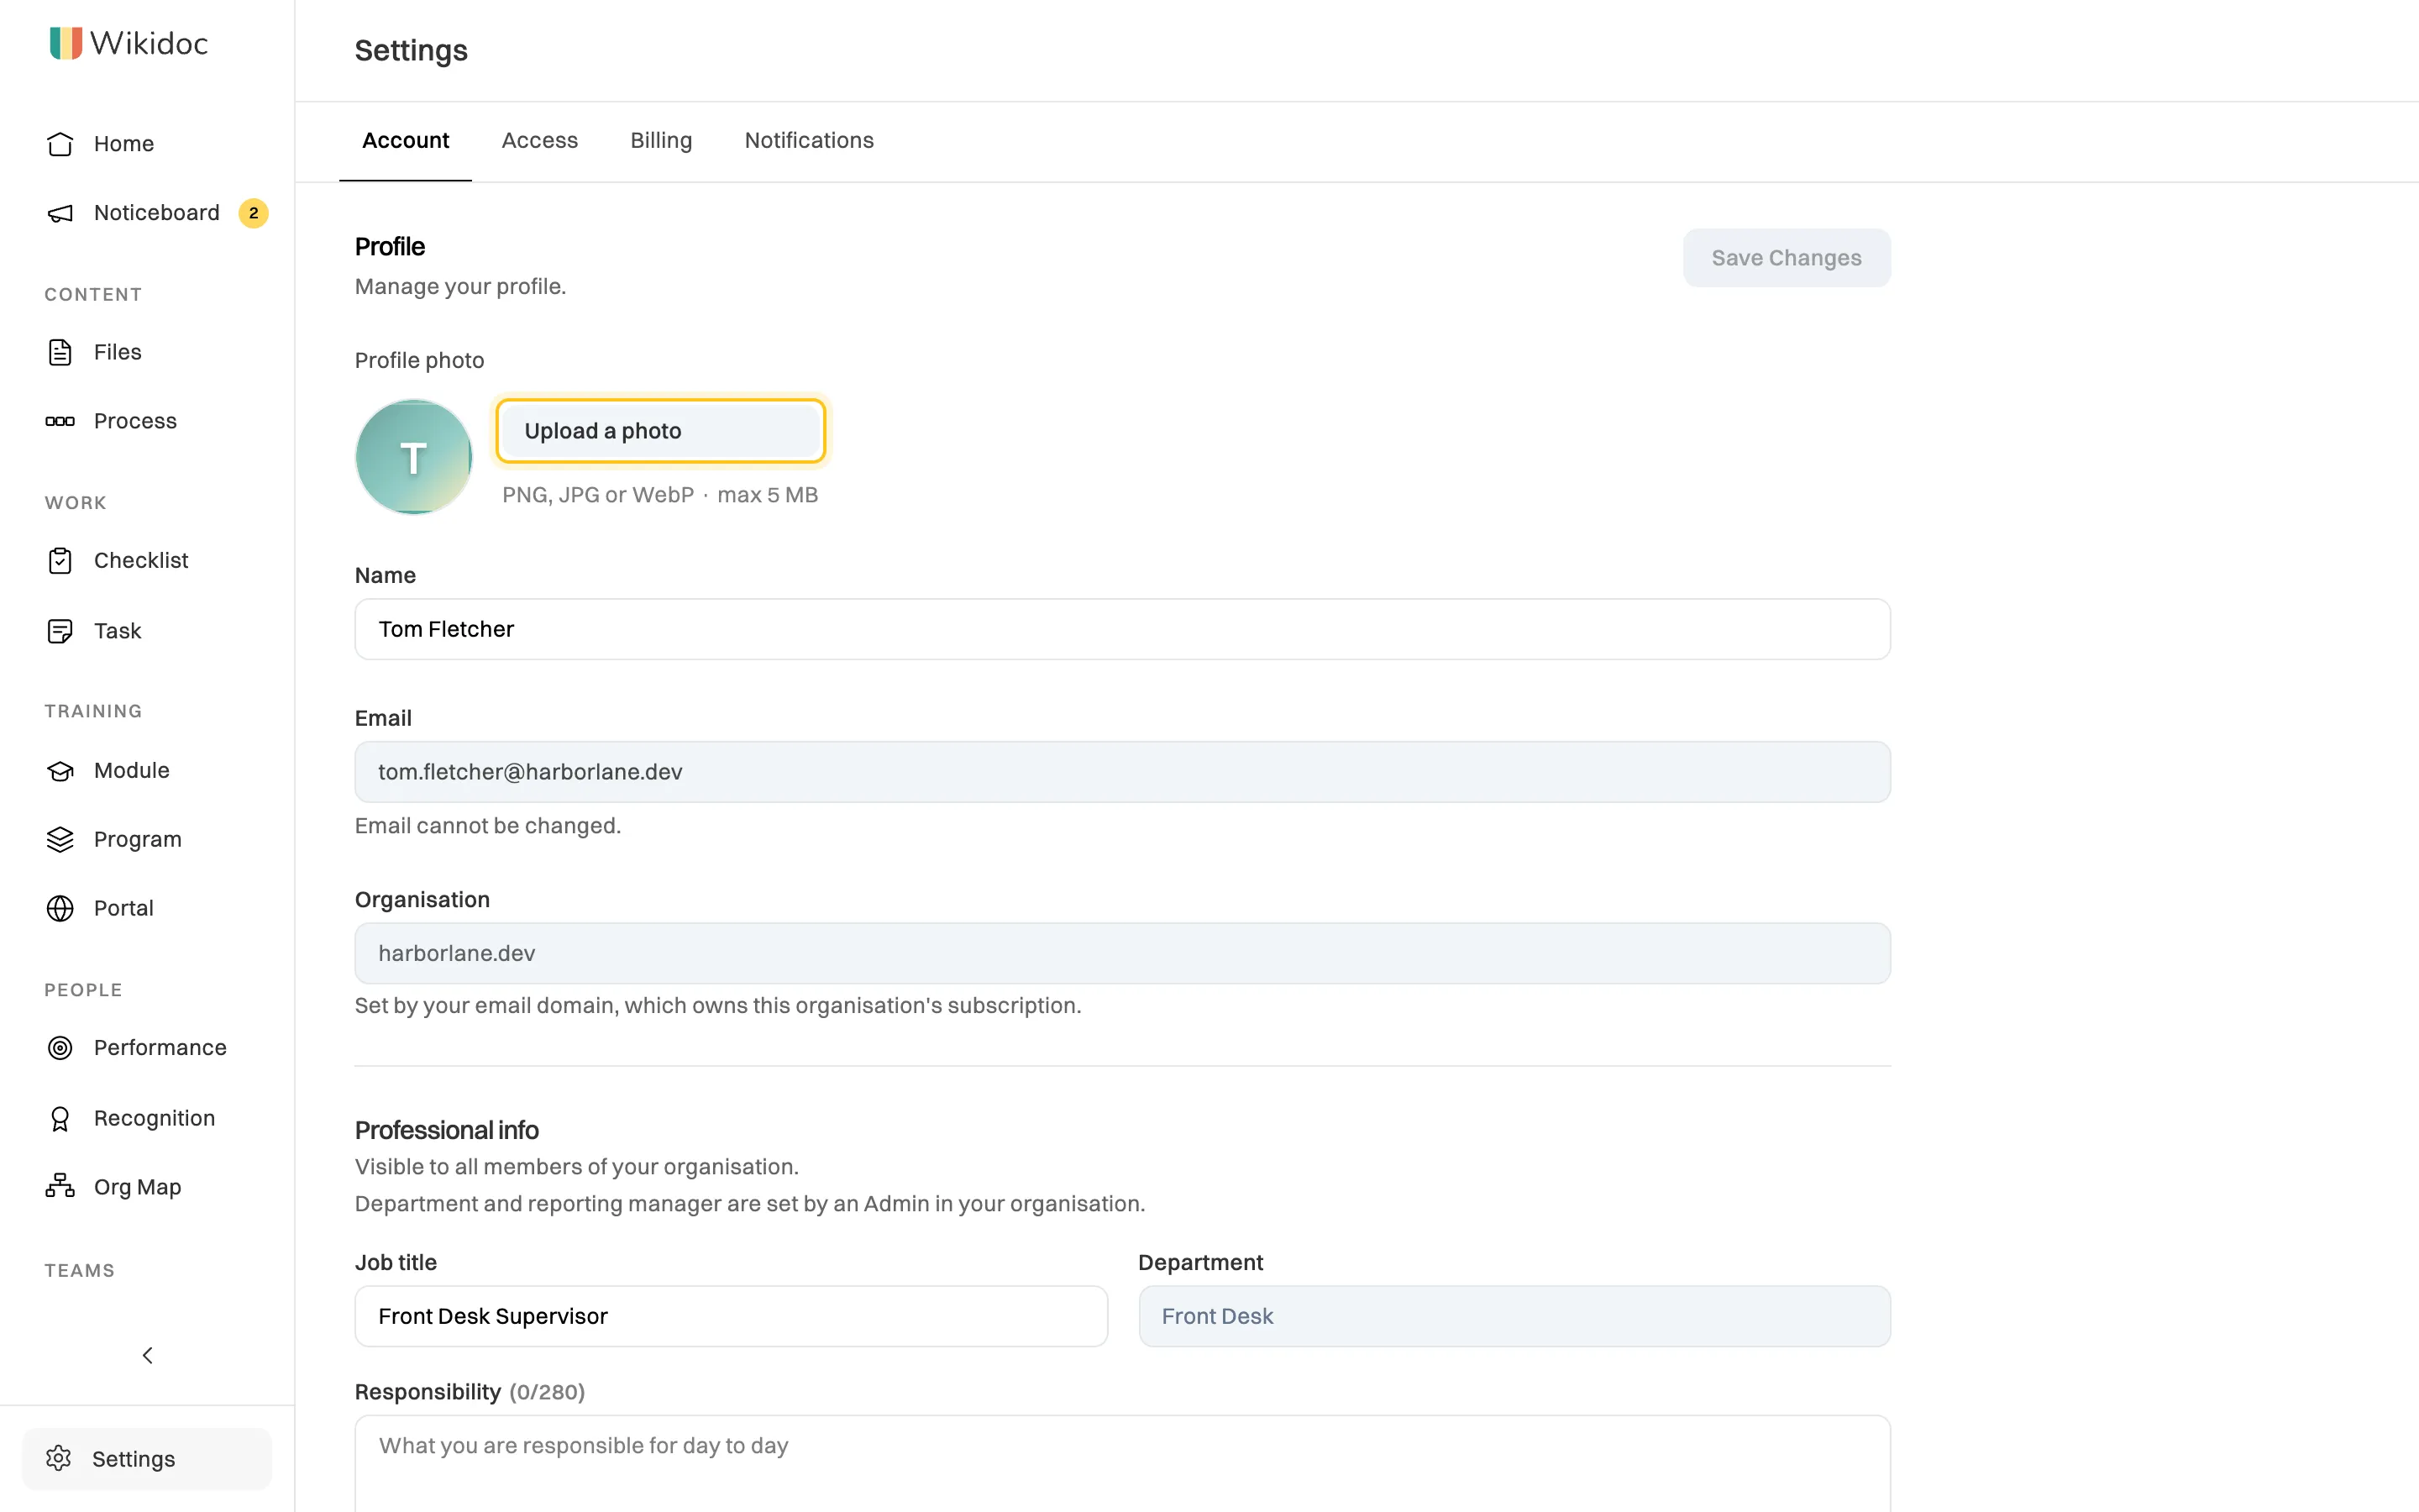Click the Process steps icon
This screenshot has height=1512, width=2419.
pyautogui.click(x=60, y=421)
